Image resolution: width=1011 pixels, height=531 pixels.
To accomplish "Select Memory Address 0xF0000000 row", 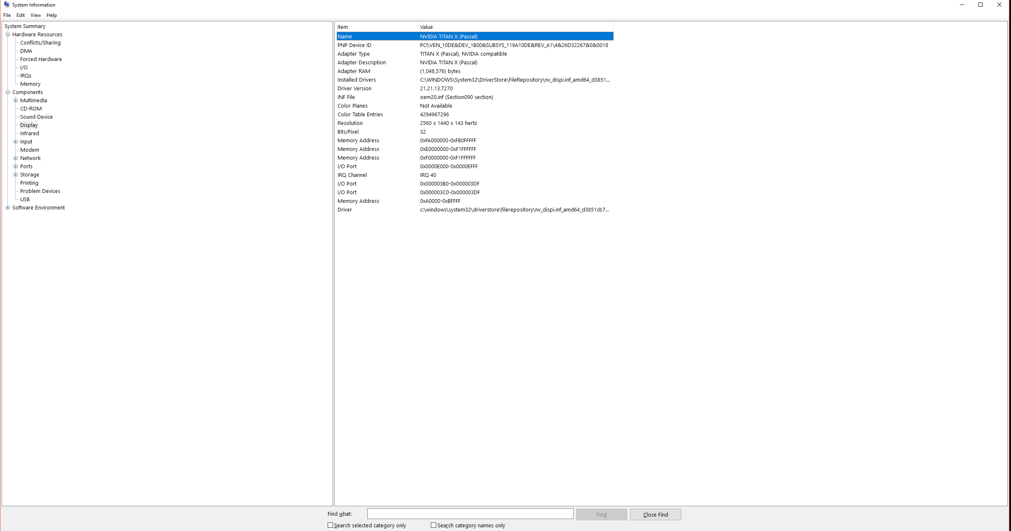I will pos(475,158).
